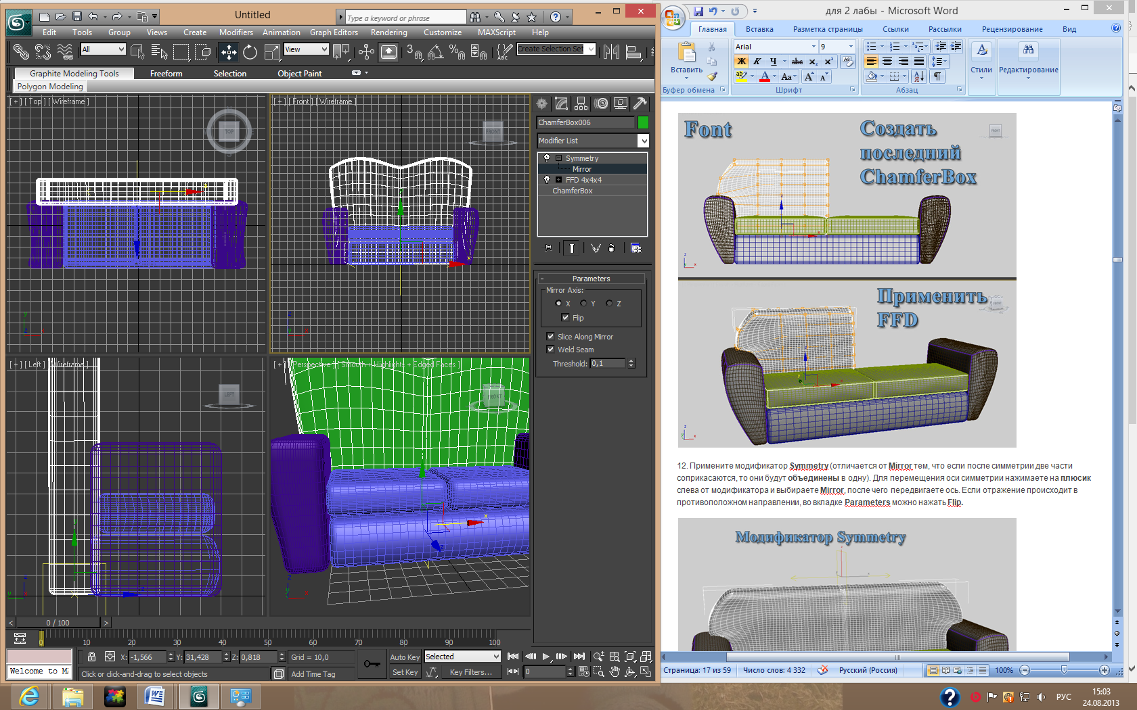This screenshot has width=1137, height=710.
Task: Click the large Key mode key icon
Action: pos(372,664)
